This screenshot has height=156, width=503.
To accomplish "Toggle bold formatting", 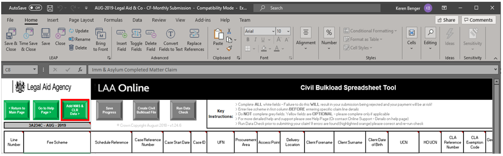I will pos(248,39).
